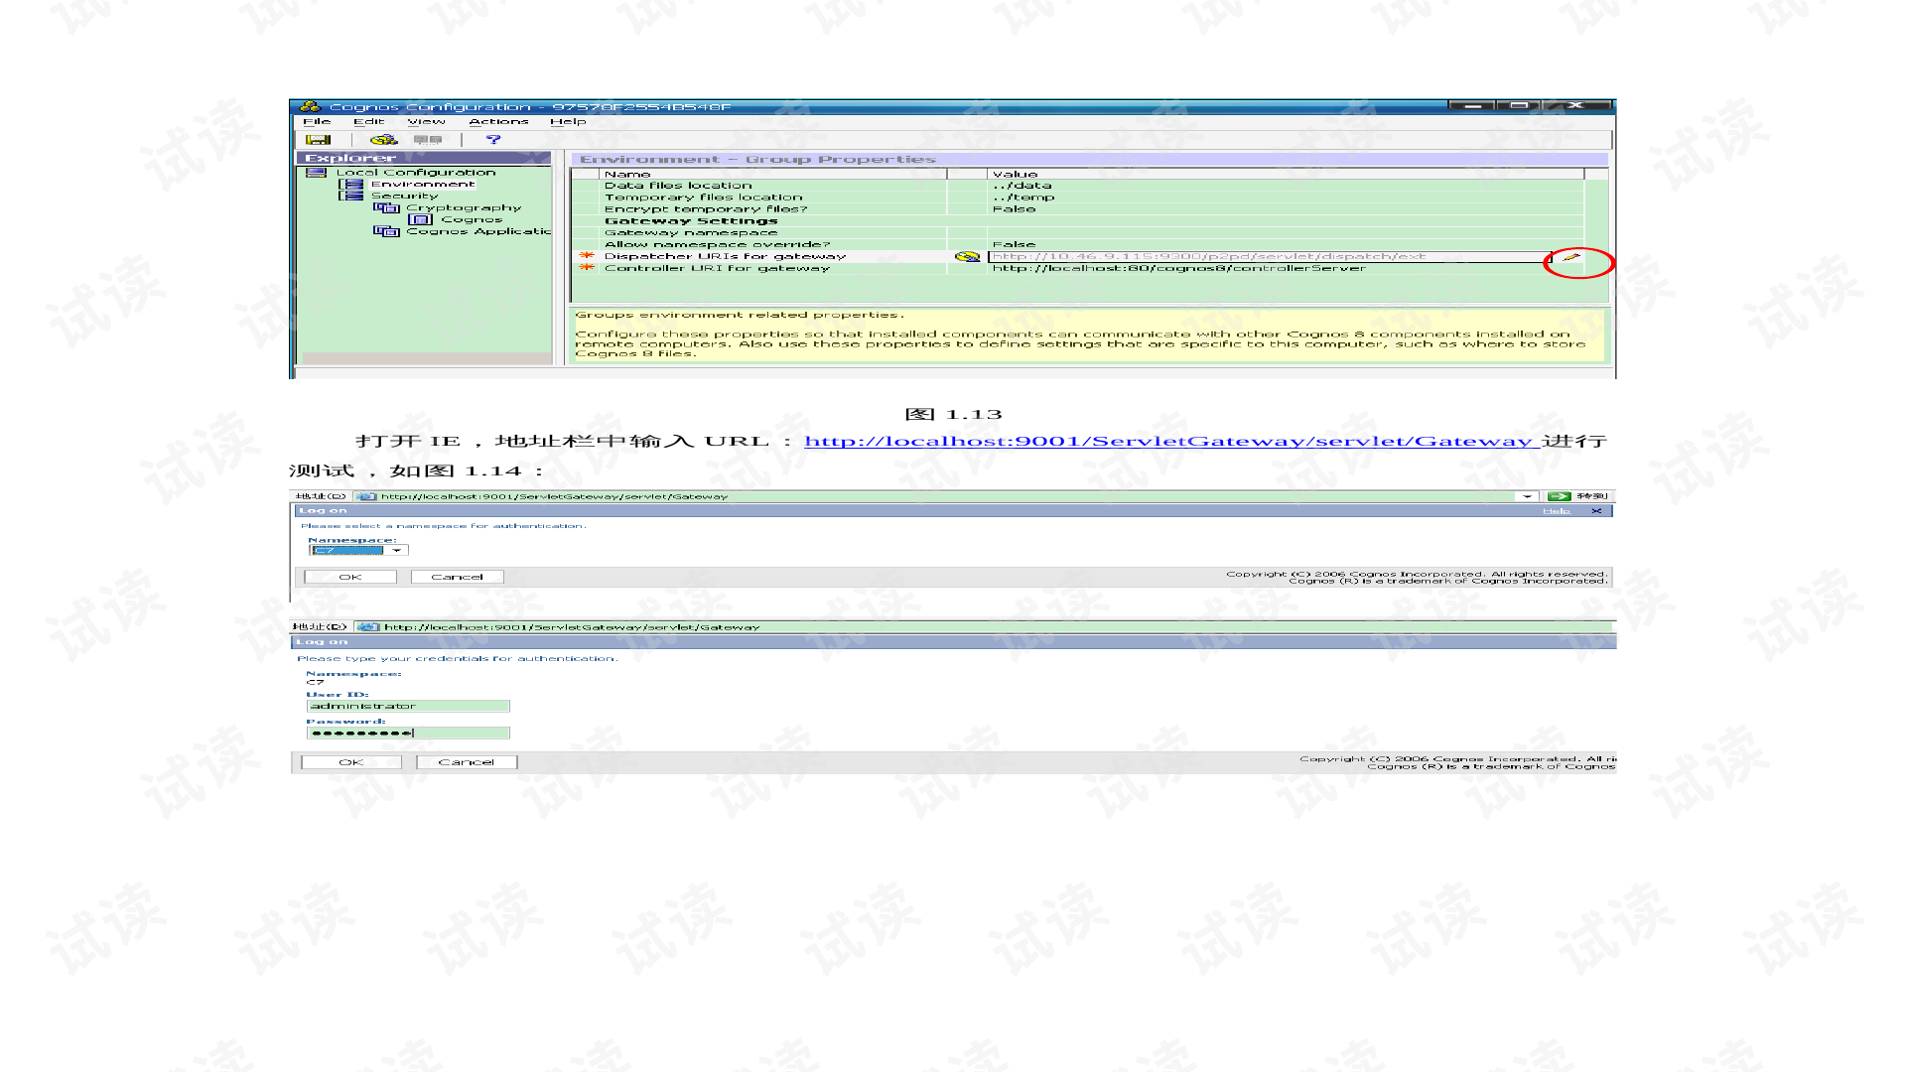Click the Cognos provider icon under Cryptography

[x=420, y=220]
